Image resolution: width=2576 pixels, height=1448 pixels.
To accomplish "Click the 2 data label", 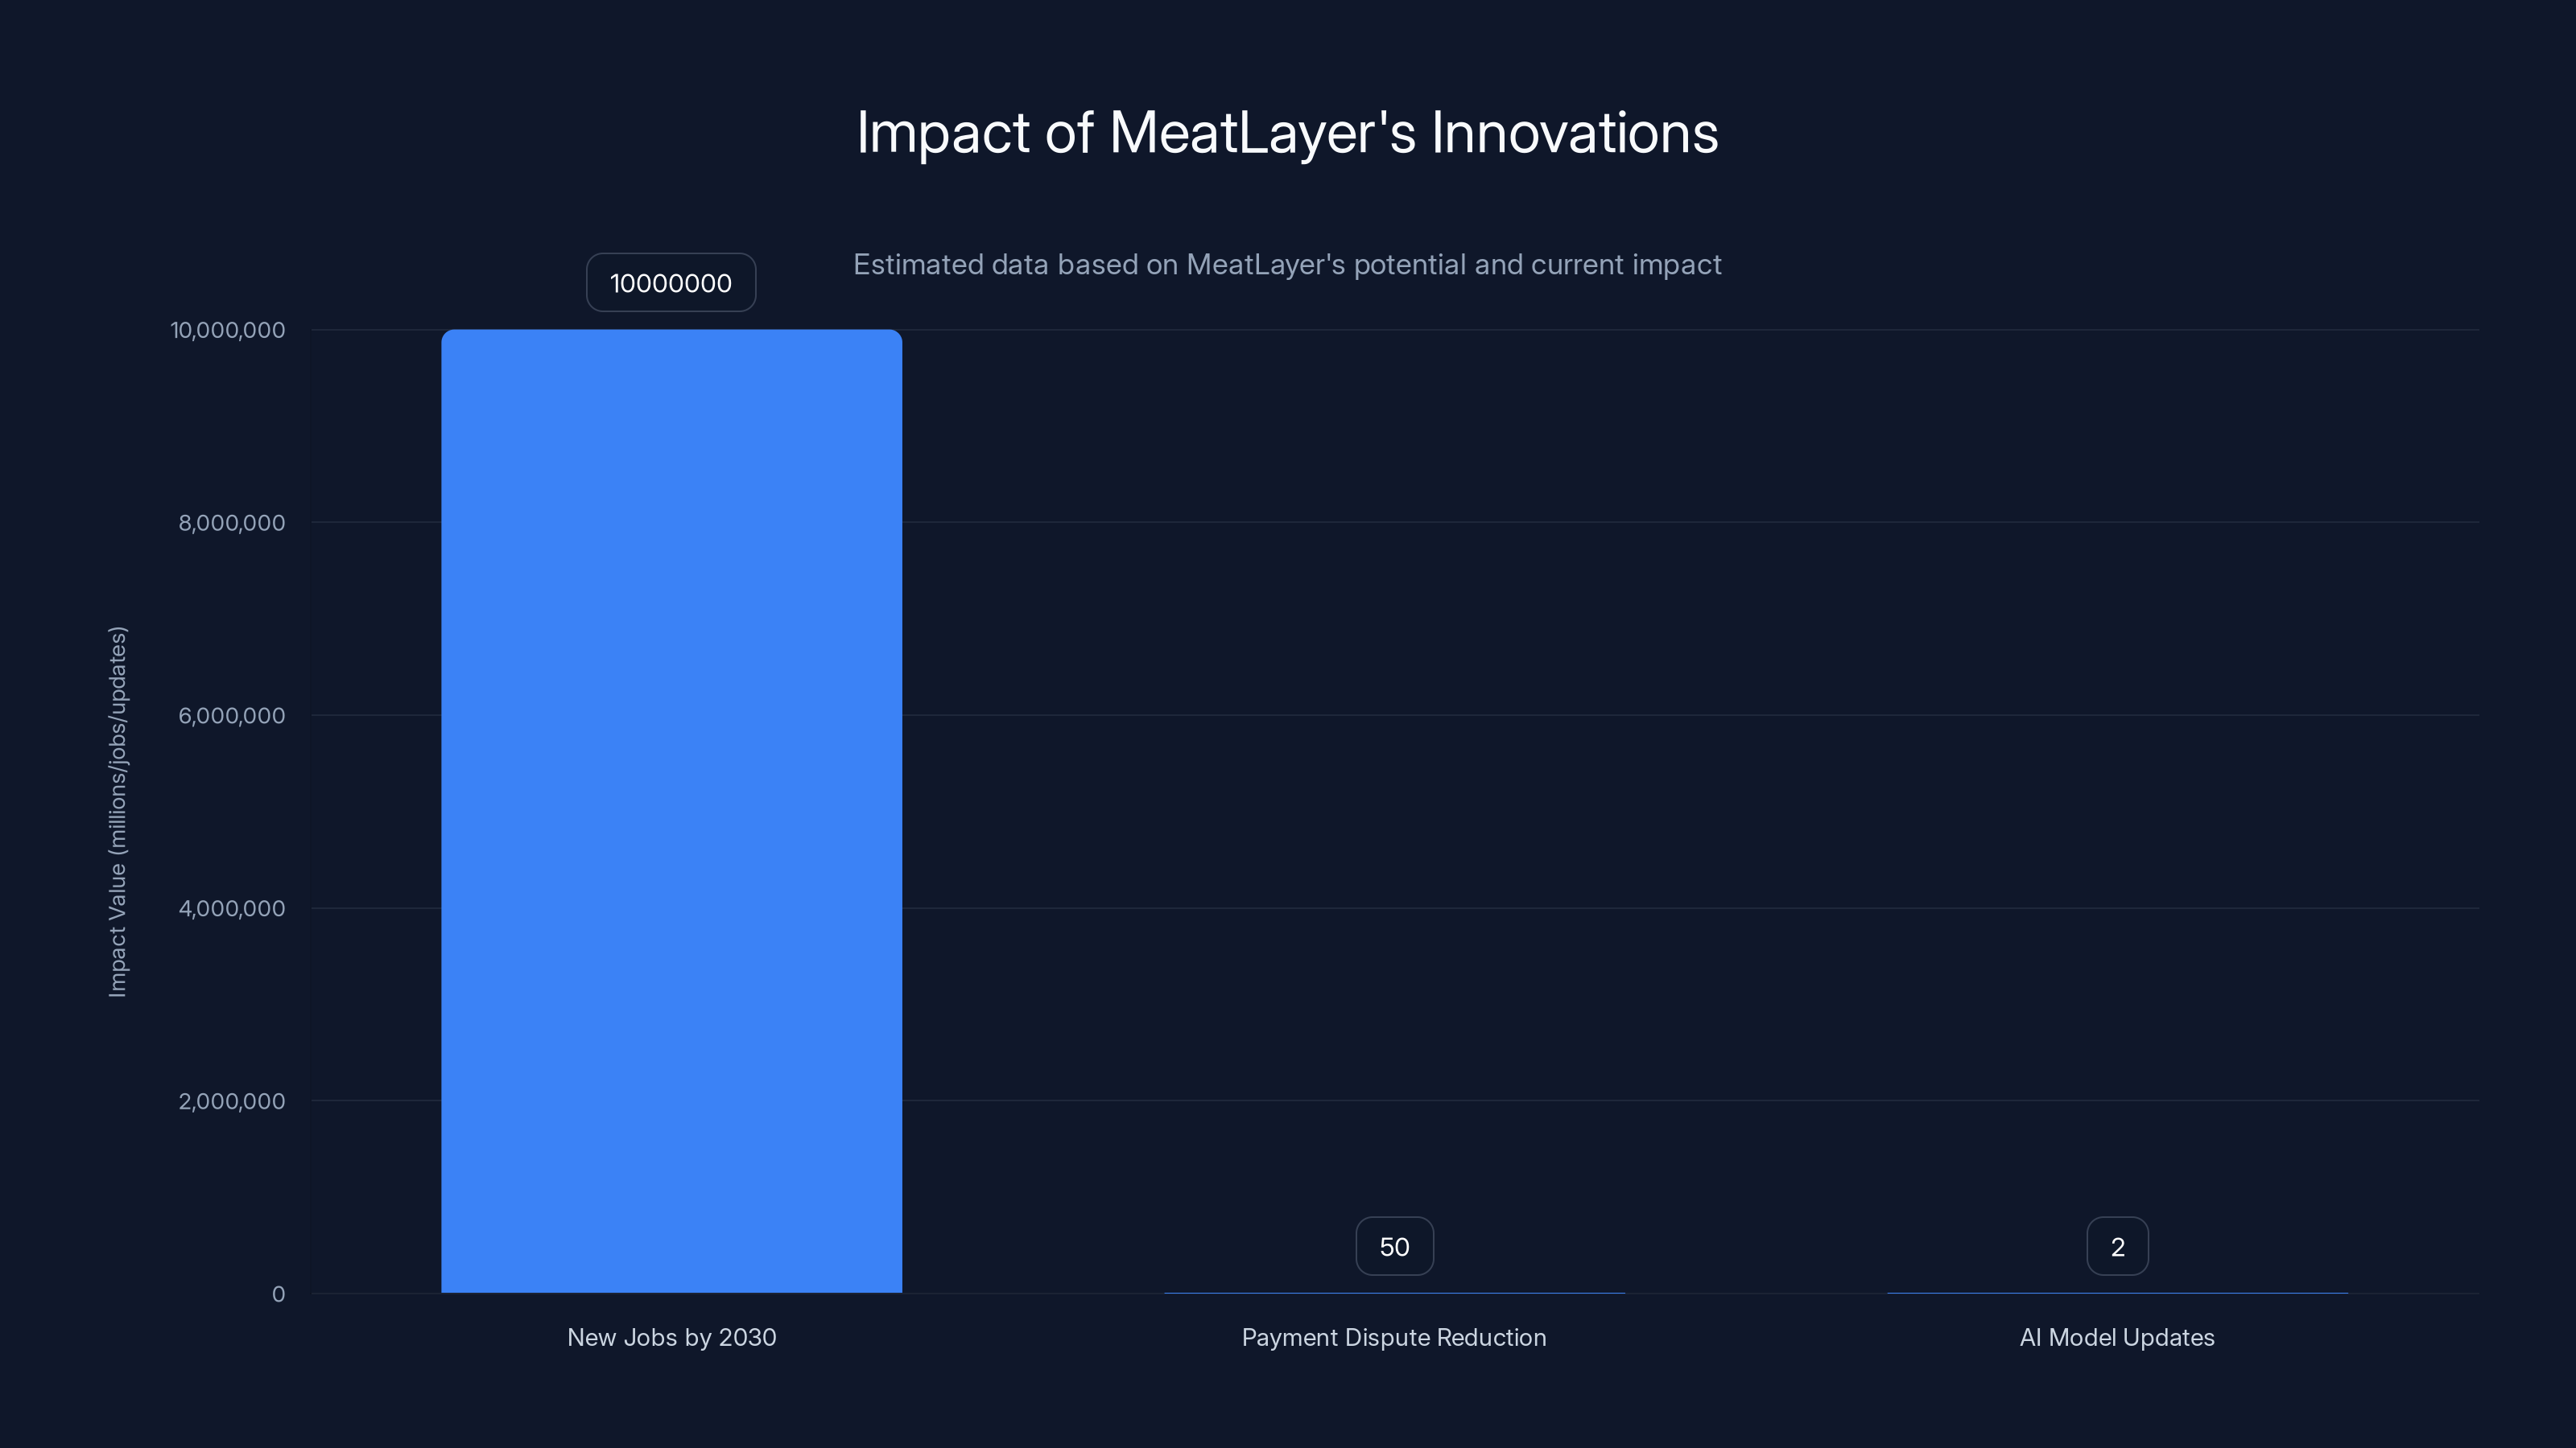I will point(2117,1245).
